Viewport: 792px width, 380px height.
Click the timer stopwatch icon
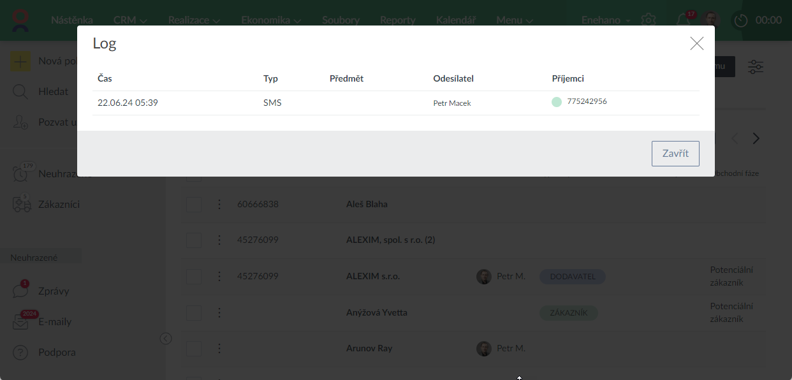pos(740,20)
